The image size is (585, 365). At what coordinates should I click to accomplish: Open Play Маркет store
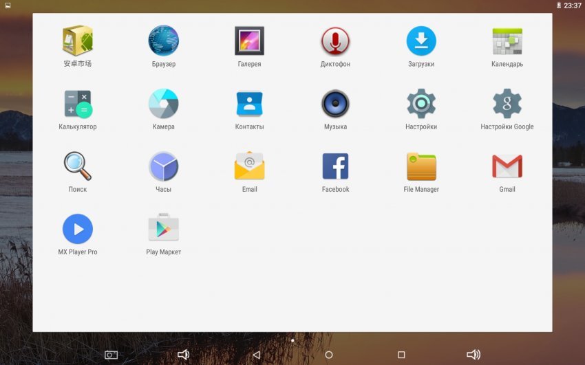pos(163,228)
